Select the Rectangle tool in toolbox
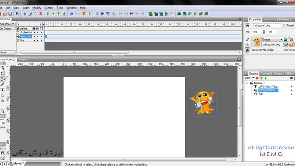Screen dimensions: 295x166 click(x=3, y=95)
